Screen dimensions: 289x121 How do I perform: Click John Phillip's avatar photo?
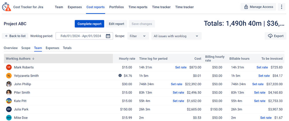[9, 84]
